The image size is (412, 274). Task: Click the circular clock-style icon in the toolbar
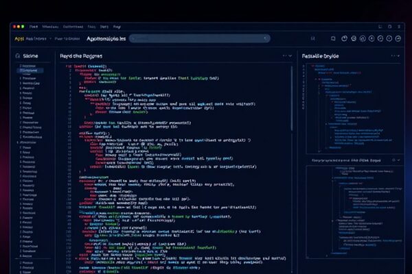[344, 38]
